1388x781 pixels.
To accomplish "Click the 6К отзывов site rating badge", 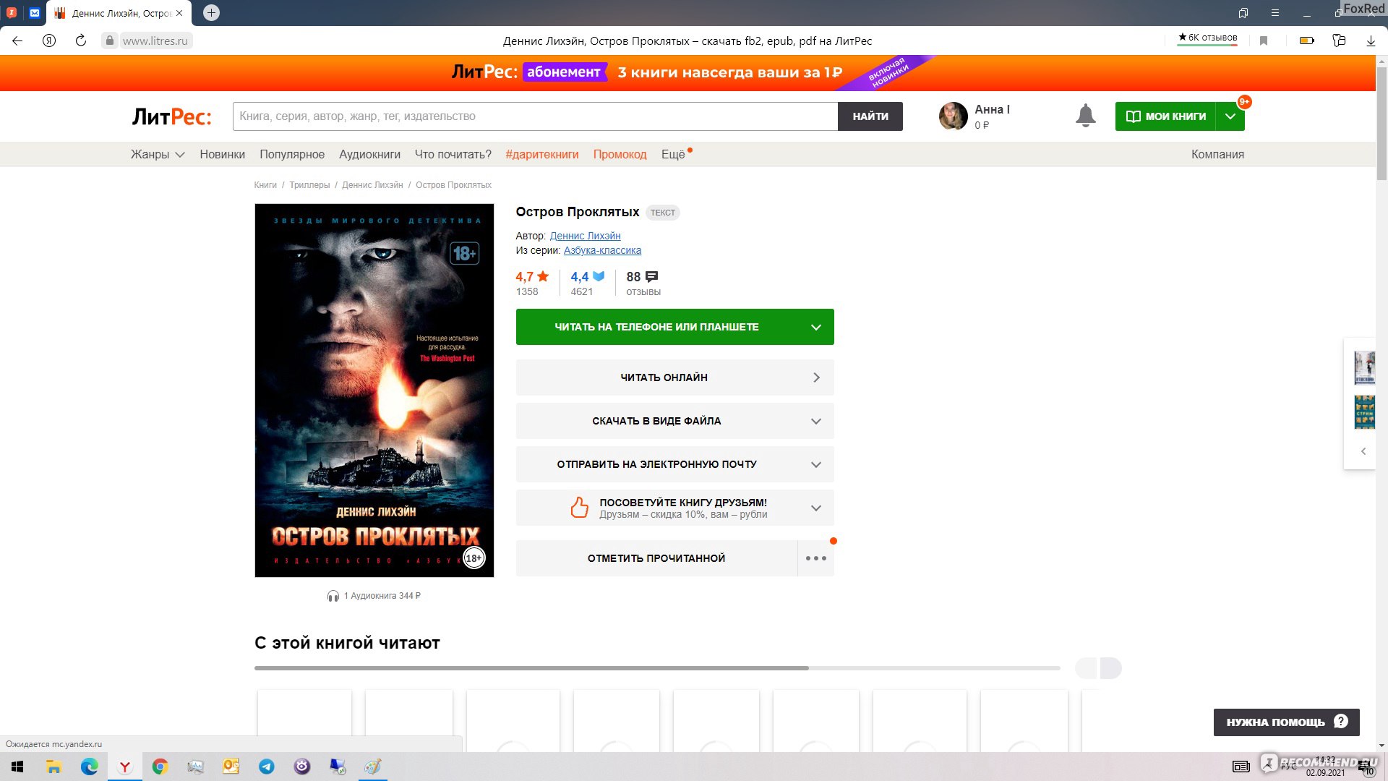I will (x=1207, y=38).
